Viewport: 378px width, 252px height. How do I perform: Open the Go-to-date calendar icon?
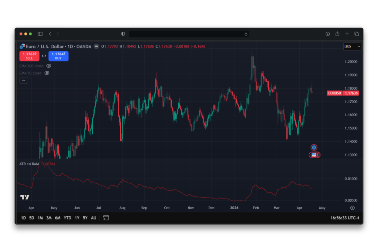106,218
